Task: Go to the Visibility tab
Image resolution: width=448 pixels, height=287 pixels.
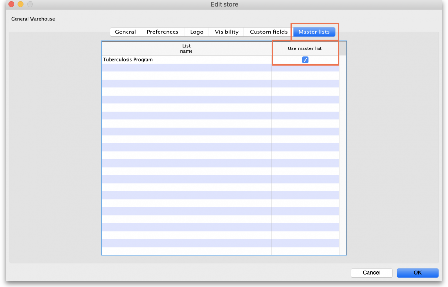Action: 226,32
